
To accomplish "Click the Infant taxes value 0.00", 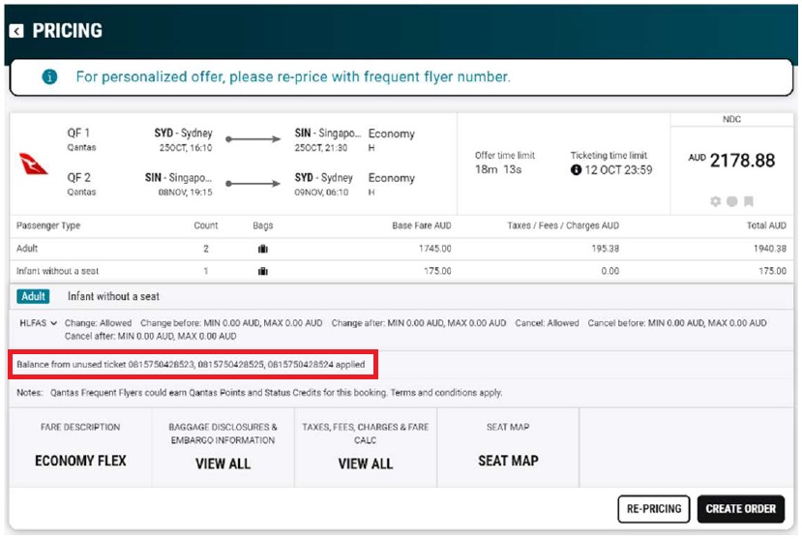I will 610,271.
